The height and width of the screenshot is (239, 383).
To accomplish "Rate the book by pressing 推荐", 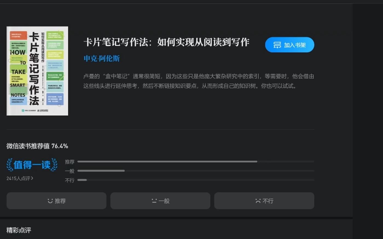I will 56,200.
